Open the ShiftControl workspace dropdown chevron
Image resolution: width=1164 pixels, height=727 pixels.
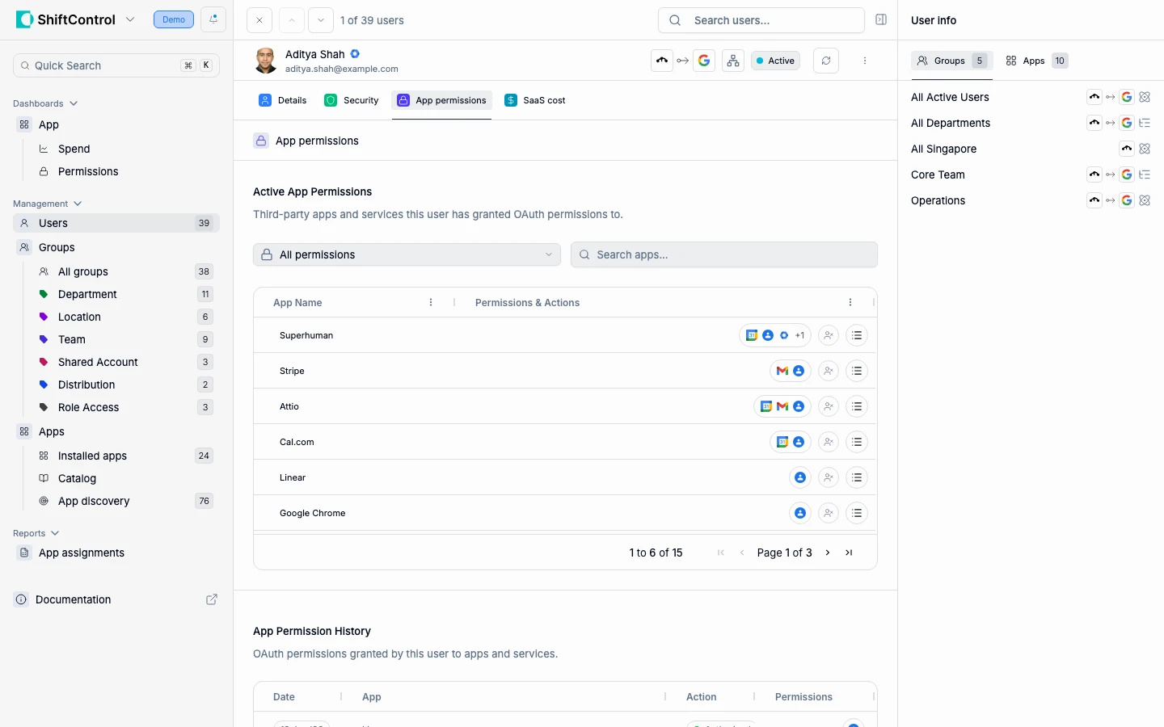130,19
